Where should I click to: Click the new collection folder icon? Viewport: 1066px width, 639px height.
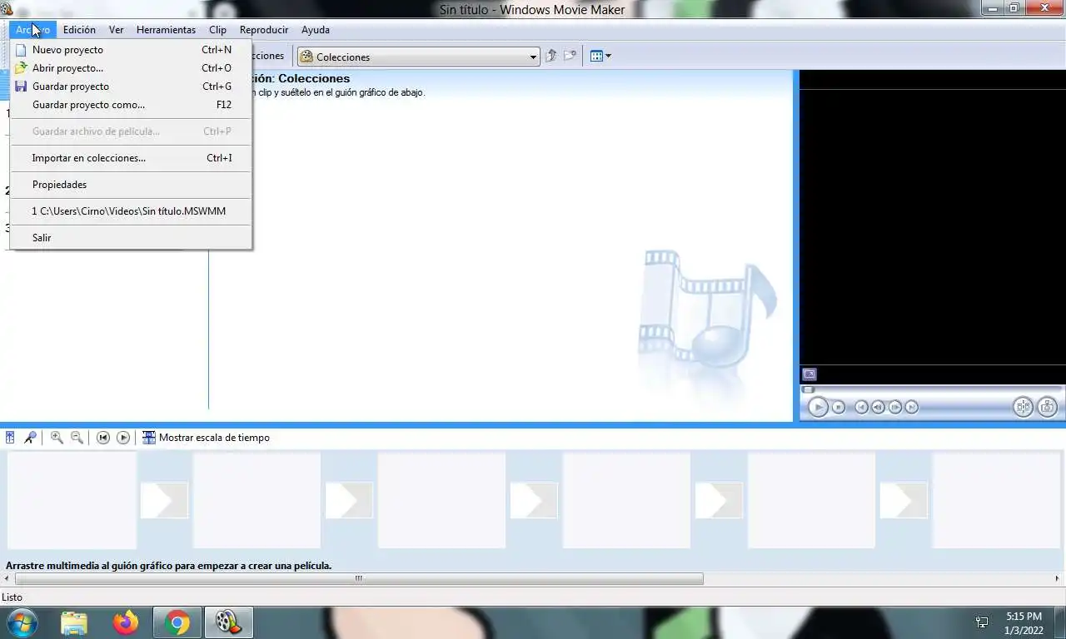570,57
